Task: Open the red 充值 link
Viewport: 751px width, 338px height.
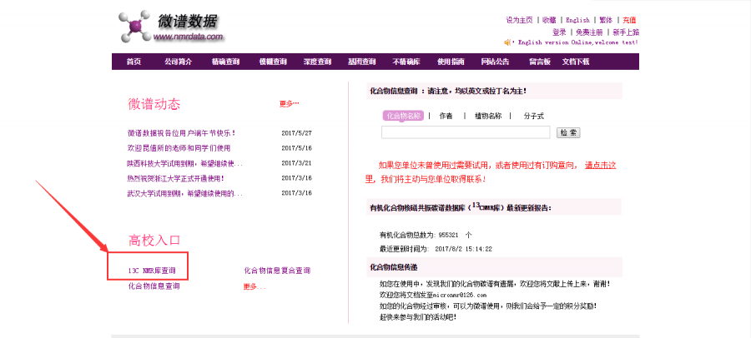Action: coord(629,20)
